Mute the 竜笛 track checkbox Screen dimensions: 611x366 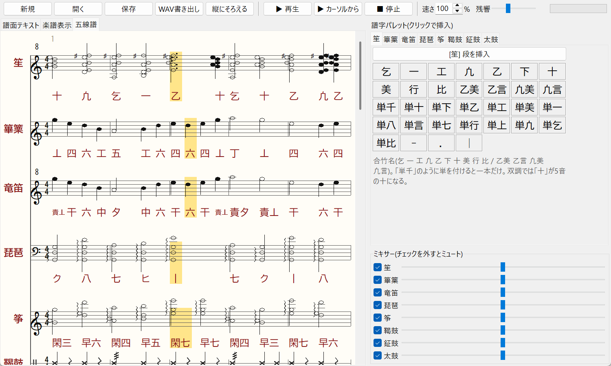(378, 292)
